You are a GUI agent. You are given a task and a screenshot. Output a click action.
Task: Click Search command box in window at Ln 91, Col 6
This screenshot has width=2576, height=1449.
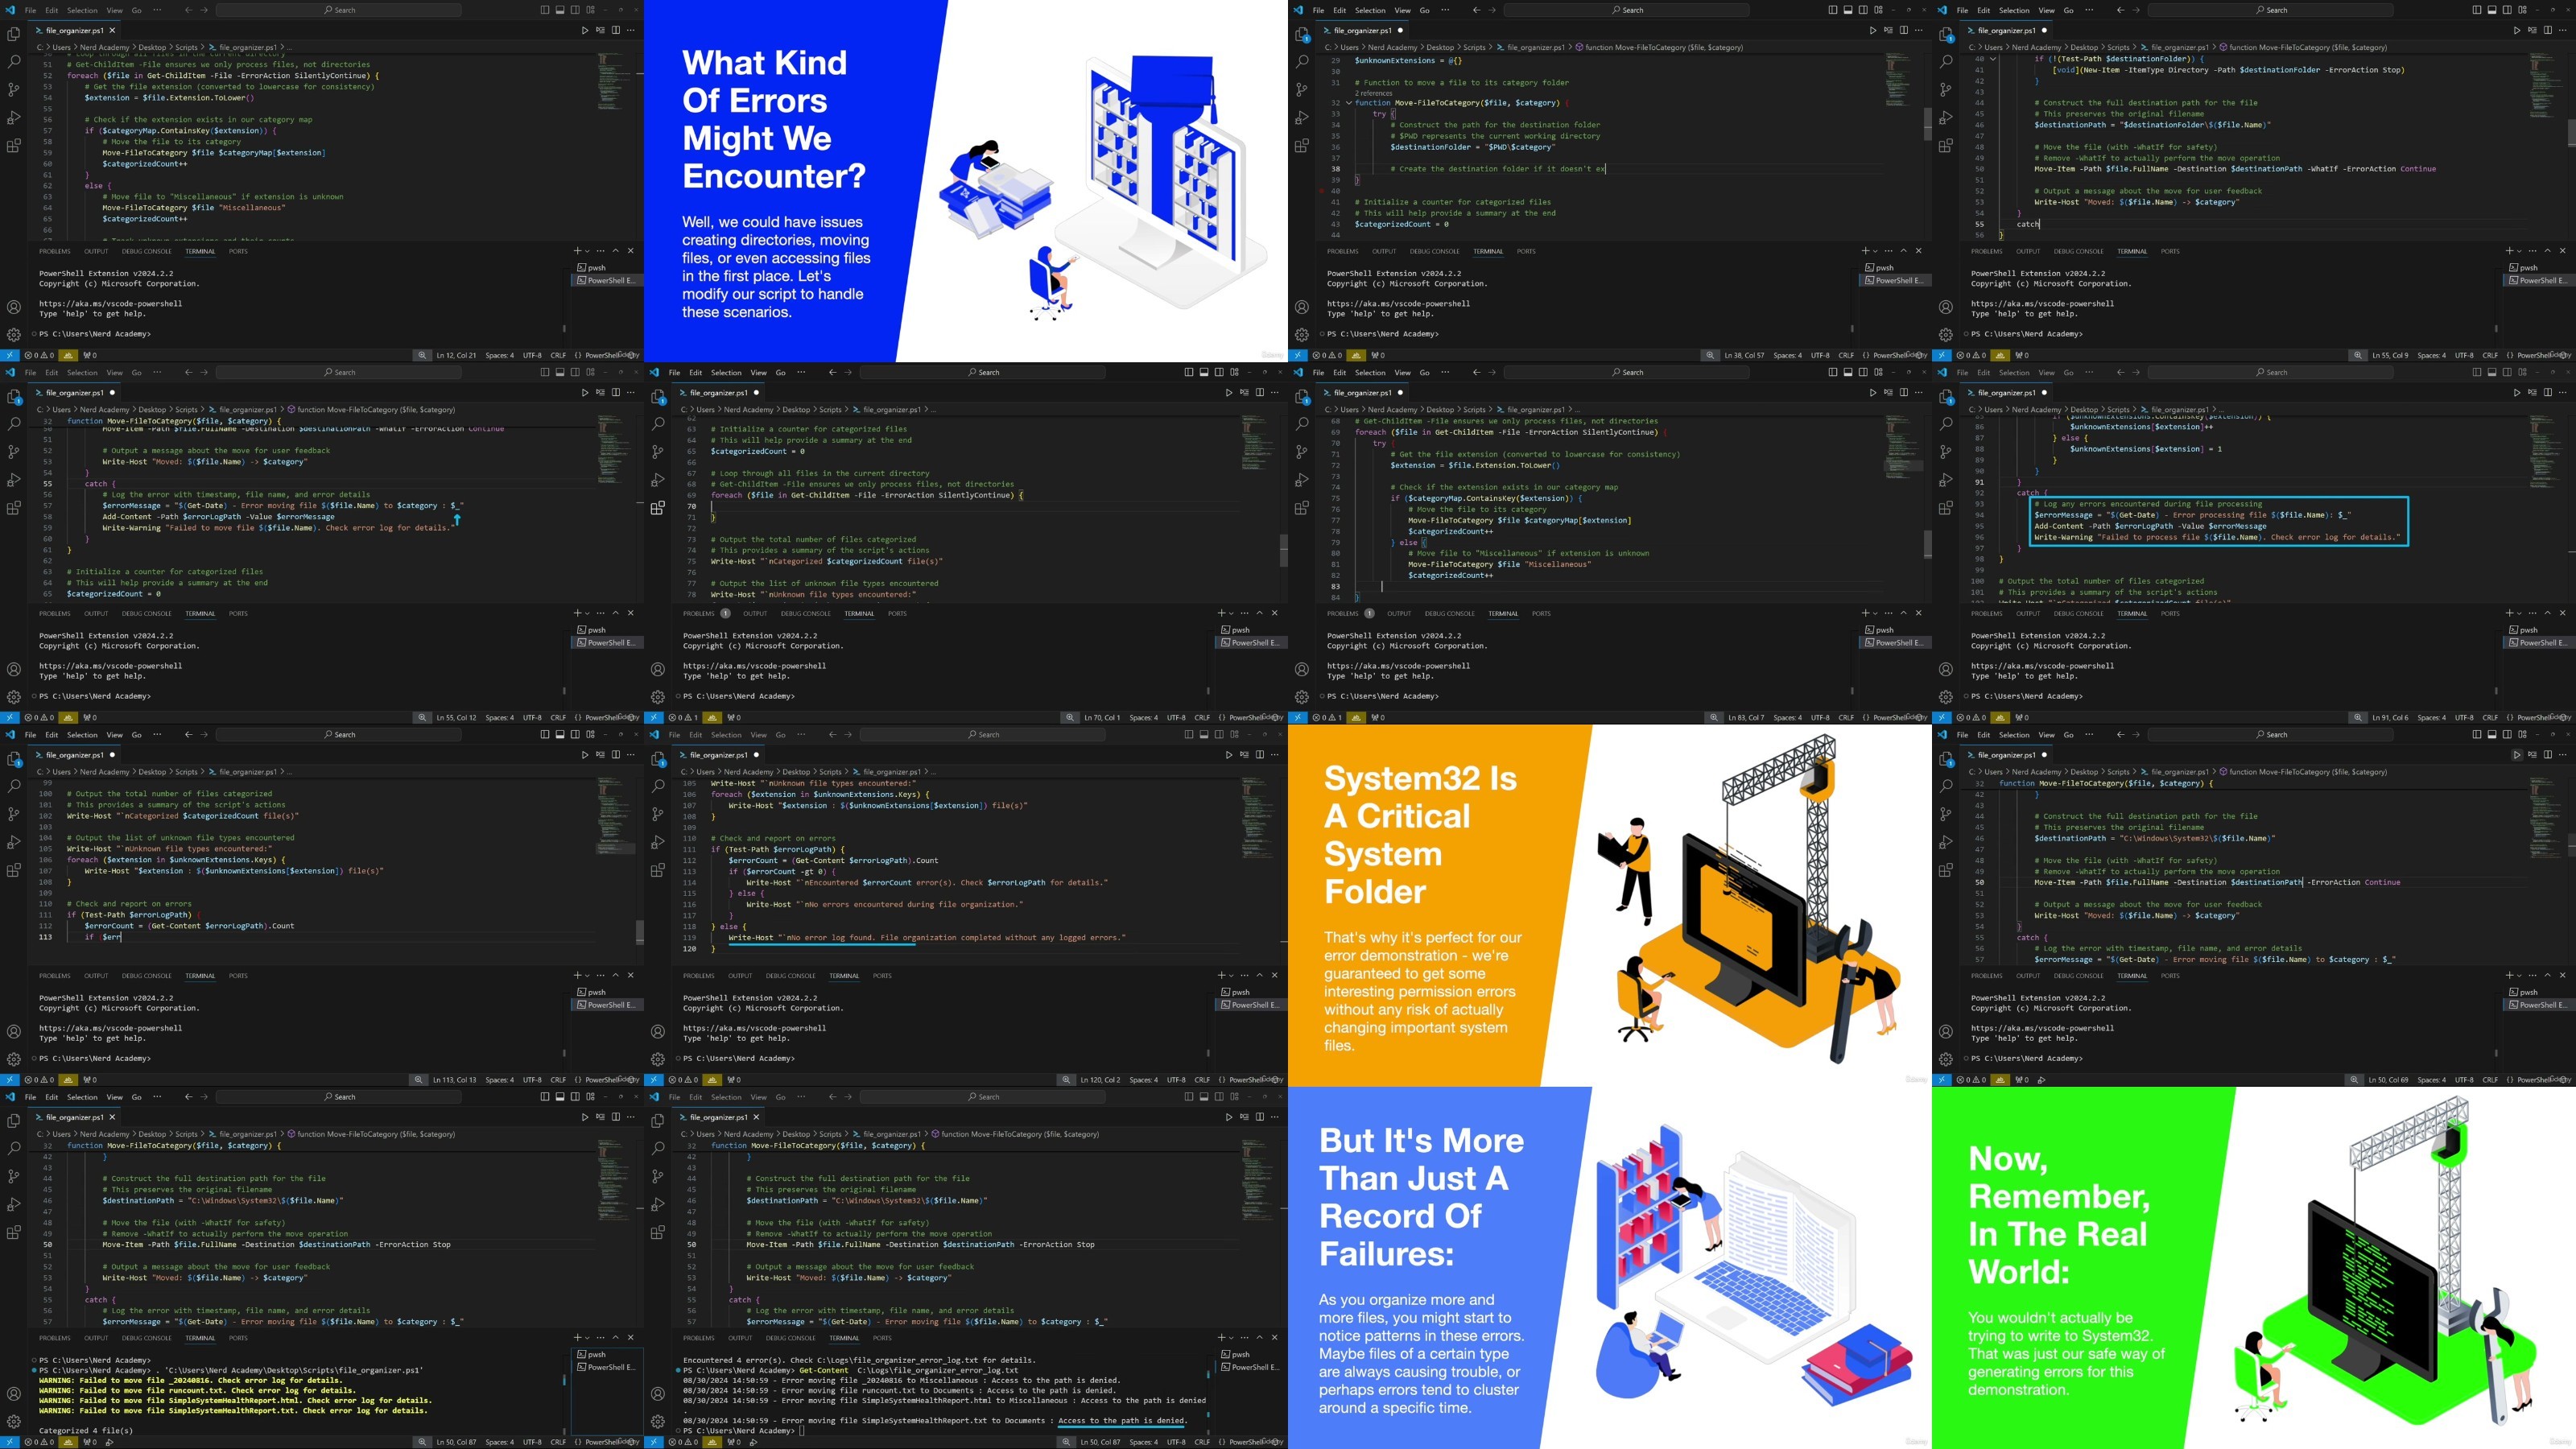tap(2270, 372)
